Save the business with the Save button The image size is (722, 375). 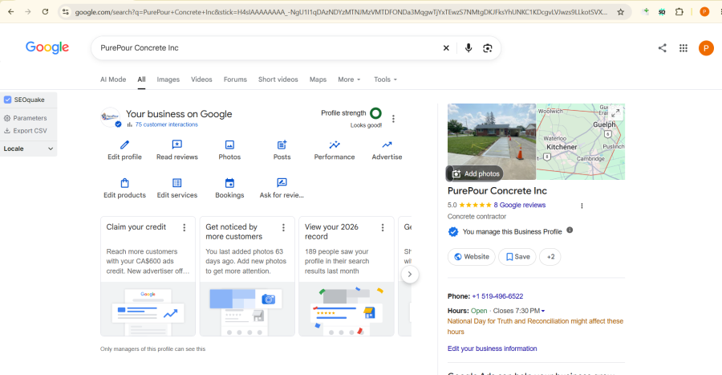pos(517,257)
